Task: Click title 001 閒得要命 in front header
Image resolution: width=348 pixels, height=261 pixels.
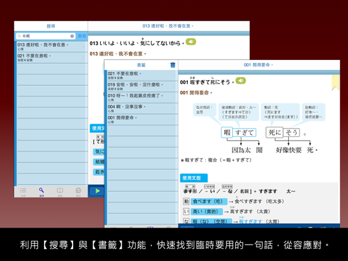Action: (x=258, y=65)
